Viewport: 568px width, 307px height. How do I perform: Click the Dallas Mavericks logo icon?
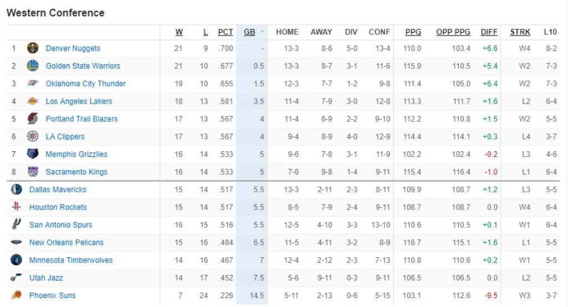[x=16, y=190]
